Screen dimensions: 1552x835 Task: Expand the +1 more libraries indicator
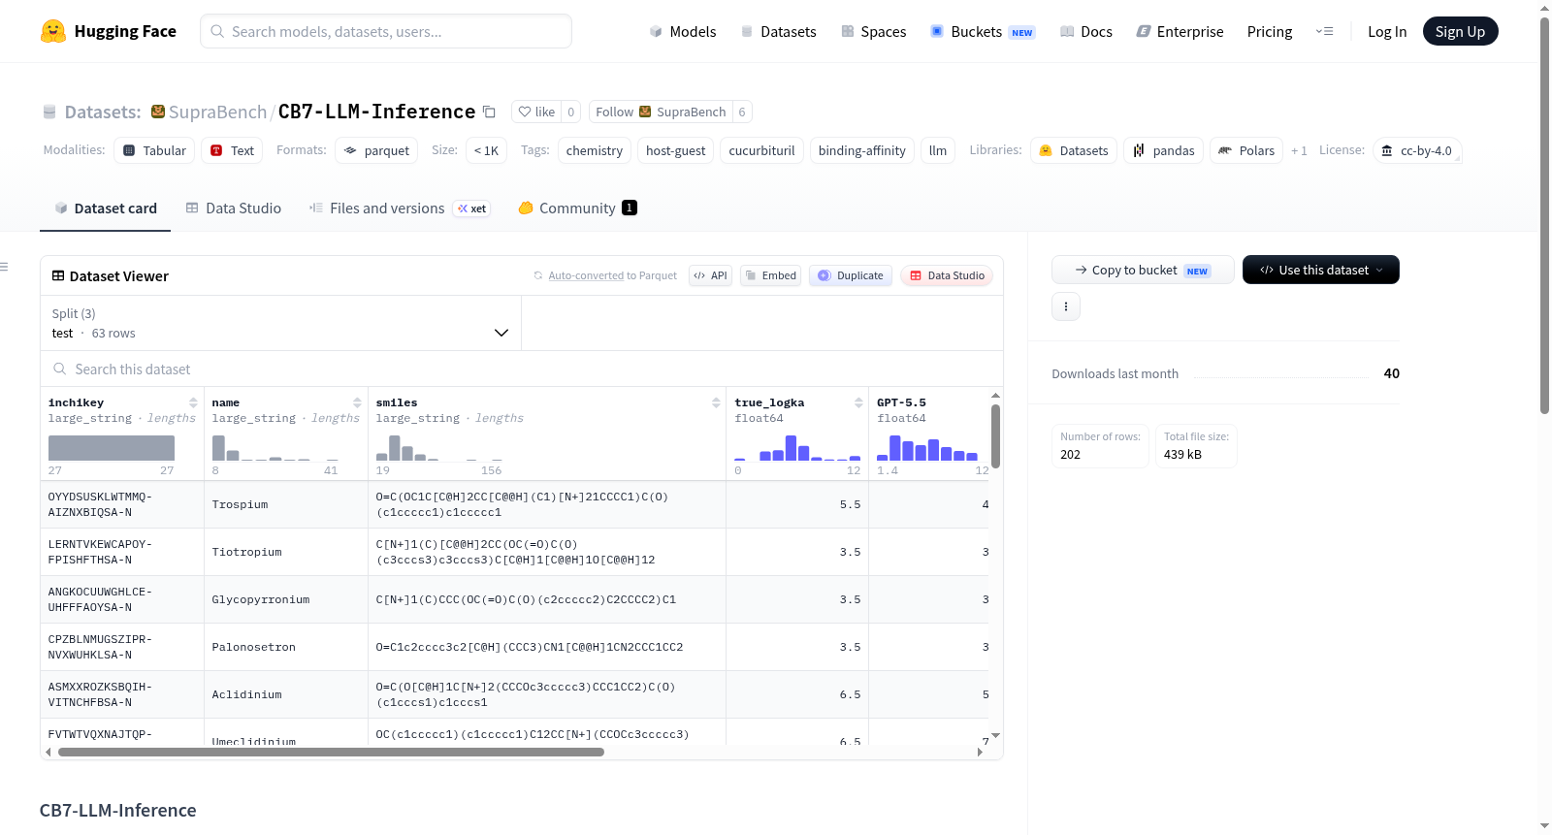[1299, 150]
